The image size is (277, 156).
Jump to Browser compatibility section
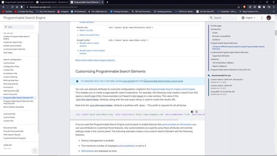221,36
